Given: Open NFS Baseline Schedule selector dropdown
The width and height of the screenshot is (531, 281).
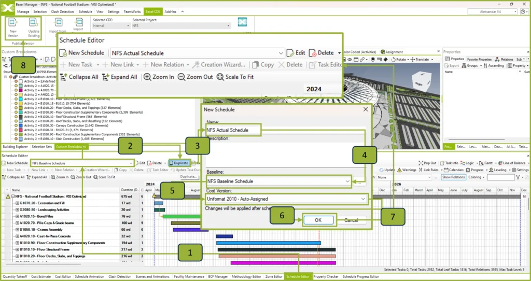Looking at the screenshot, I should [x=131, y=163].
